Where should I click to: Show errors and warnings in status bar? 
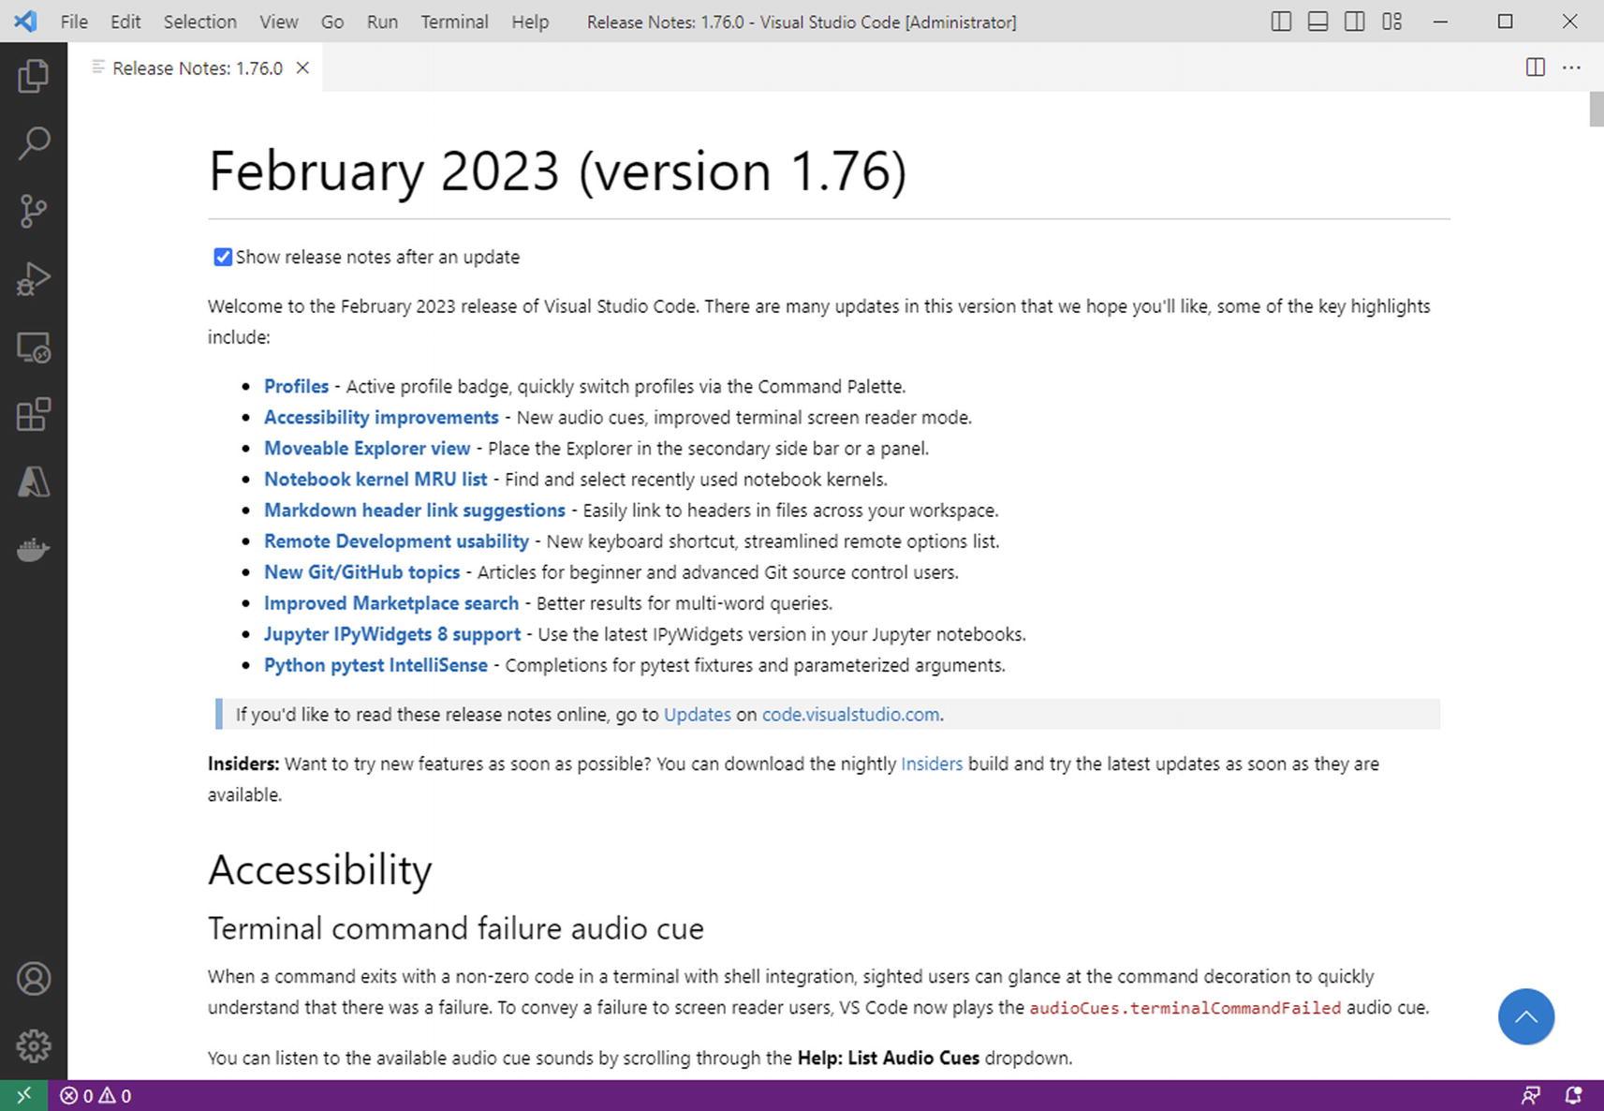[x=96, y=1095]
